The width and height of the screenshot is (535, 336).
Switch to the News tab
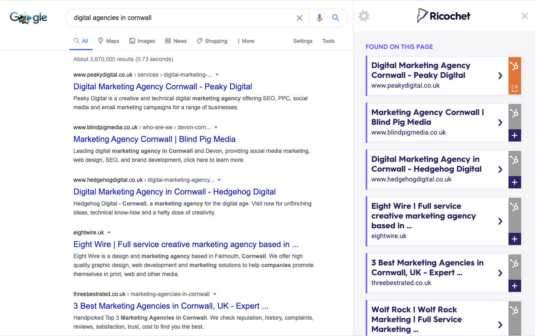(176, 41)
